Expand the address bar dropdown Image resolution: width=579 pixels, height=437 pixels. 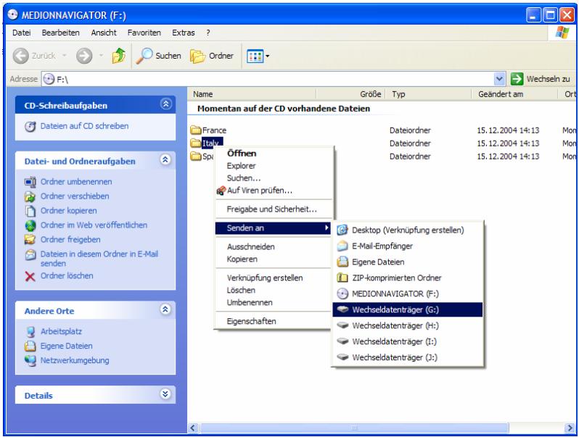499,79
